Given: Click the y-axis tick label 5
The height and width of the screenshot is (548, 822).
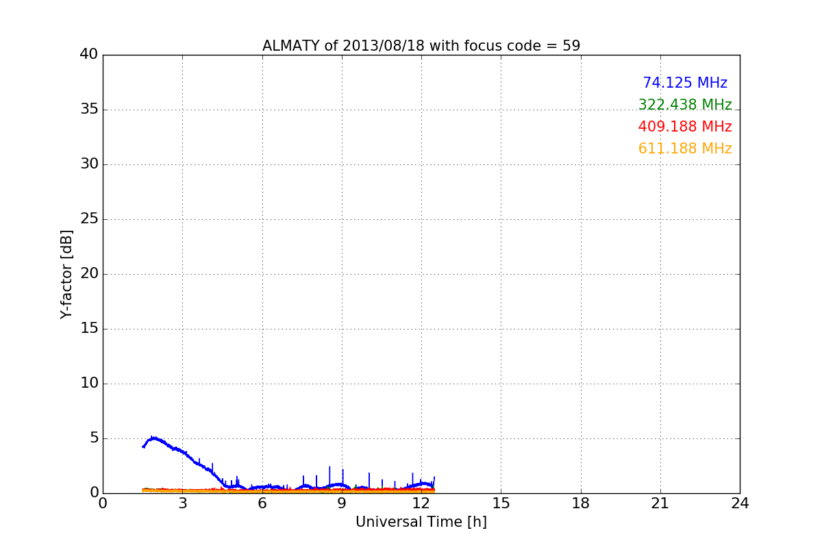Looking at the screenshot, I should click(93, 438).
